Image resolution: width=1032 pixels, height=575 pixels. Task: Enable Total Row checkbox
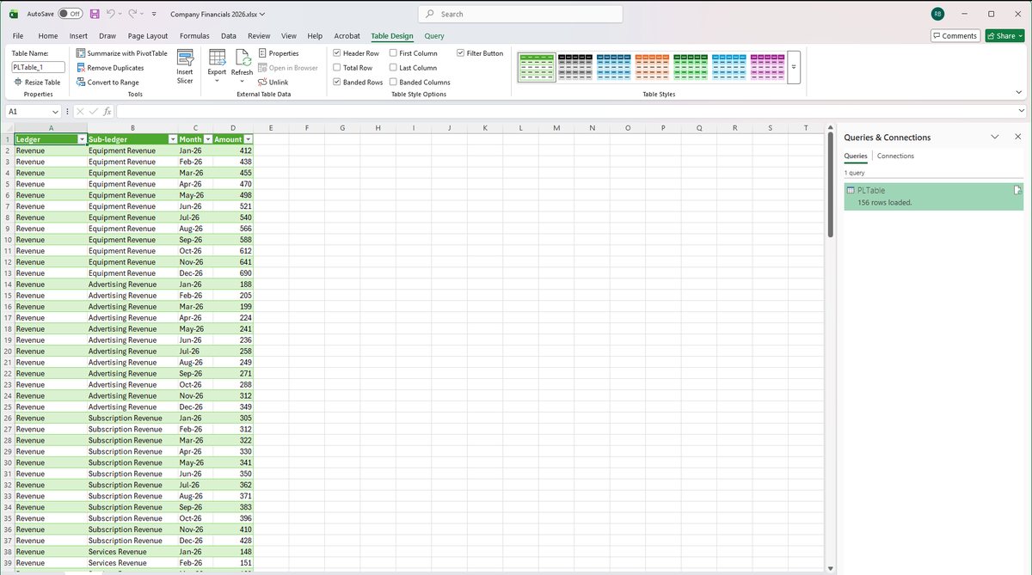(x=337, y=68)
